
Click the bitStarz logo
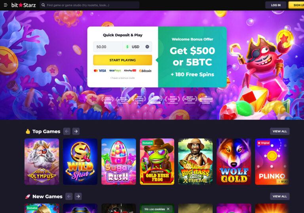click(x=23, y=5)
